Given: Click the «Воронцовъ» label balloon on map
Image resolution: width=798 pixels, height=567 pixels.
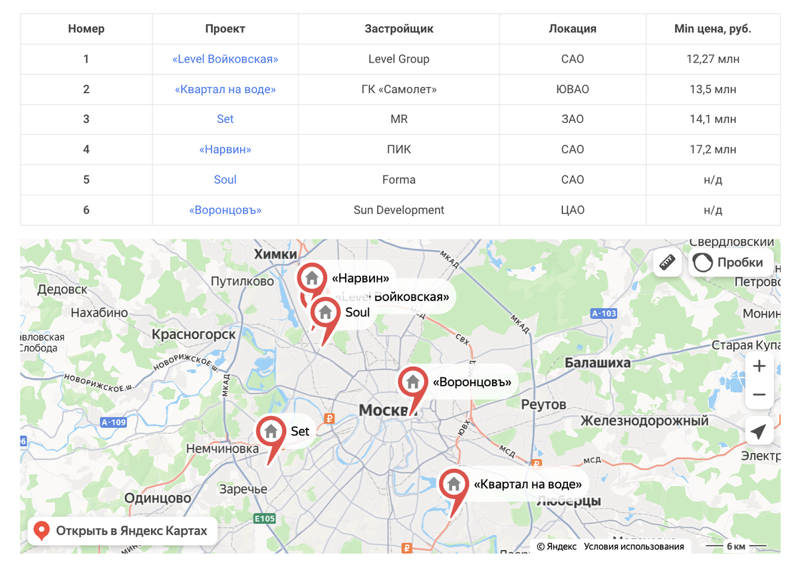Looking at the screenshot, I should [x=472, y=382].
